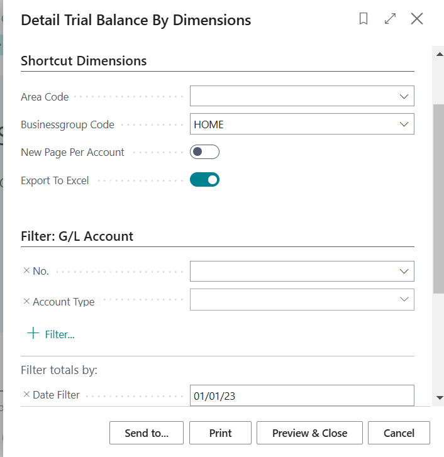Cancel the report request
The image size is (444, 457).
click(399, 433)
